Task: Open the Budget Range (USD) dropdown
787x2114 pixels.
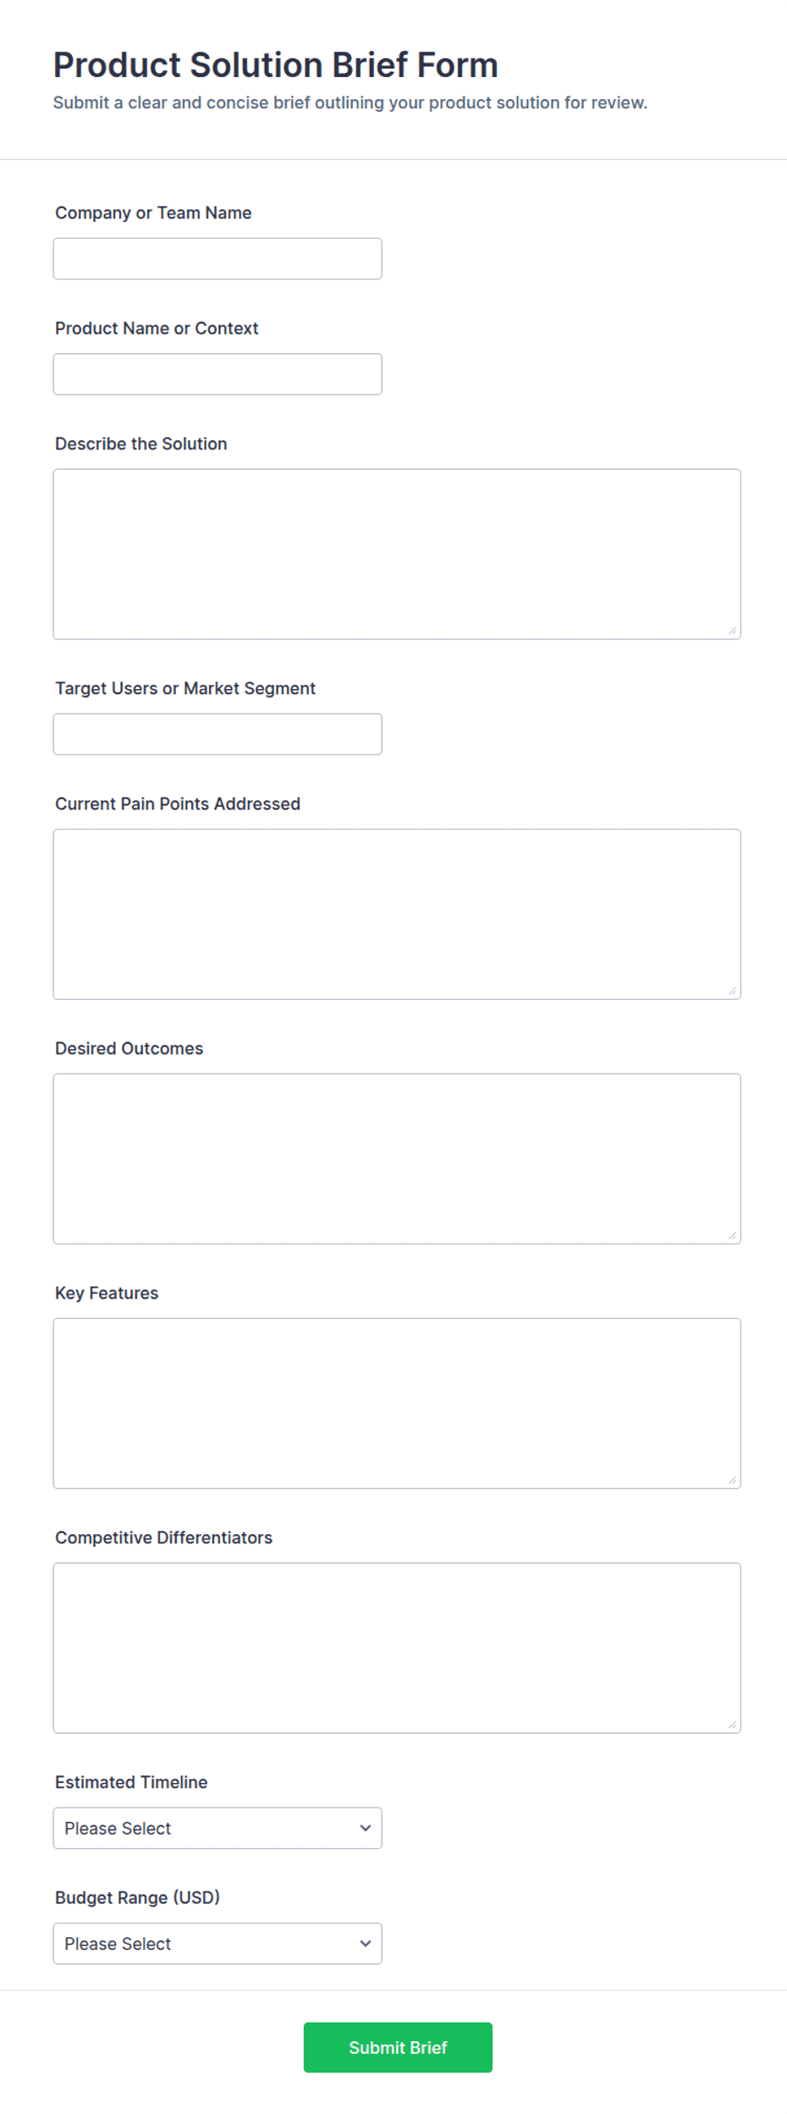Action: [217, 1944]
